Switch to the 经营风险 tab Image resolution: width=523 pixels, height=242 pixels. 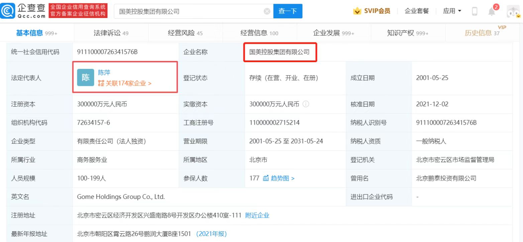click(185, 33)
